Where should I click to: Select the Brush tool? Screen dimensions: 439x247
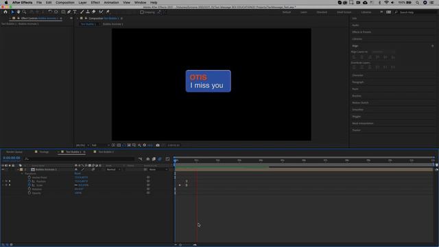[x=82, y=12]
